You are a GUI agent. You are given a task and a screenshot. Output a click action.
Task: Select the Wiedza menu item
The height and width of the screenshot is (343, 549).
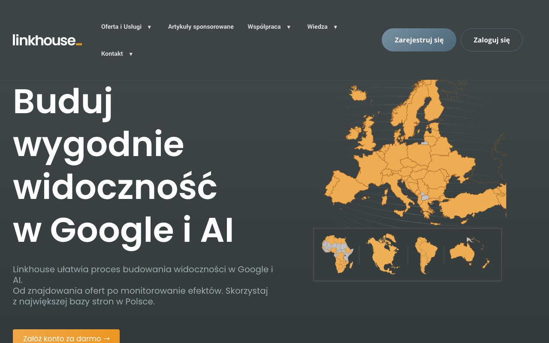(x=317, y=27)
